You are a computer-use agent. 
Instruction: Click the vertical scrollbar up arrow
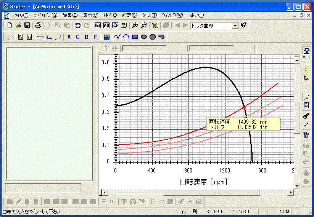[x=297, y=60]
